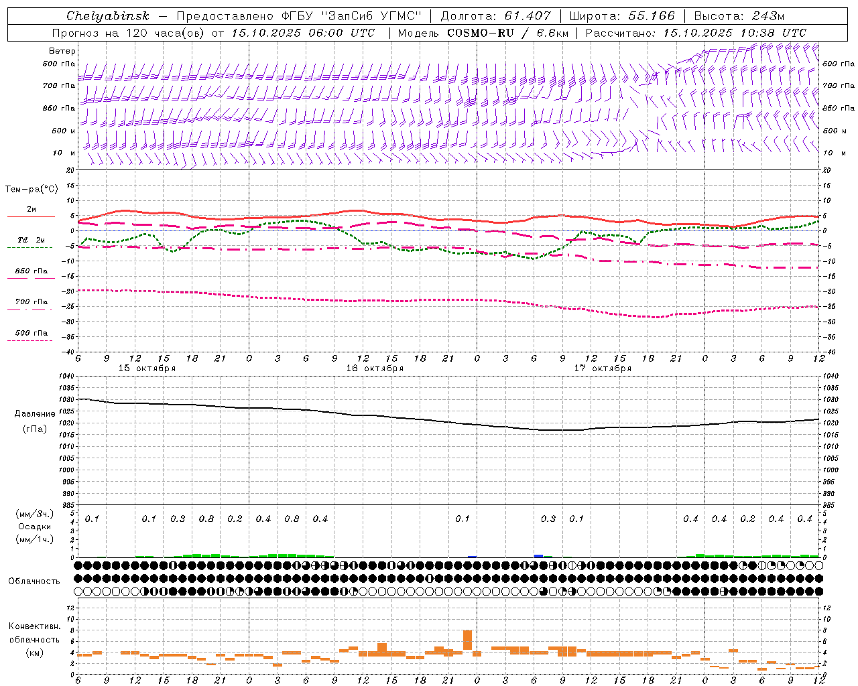Click the Конвективн. convective cloud label
The image size is (858, 686).
(34, 626)
